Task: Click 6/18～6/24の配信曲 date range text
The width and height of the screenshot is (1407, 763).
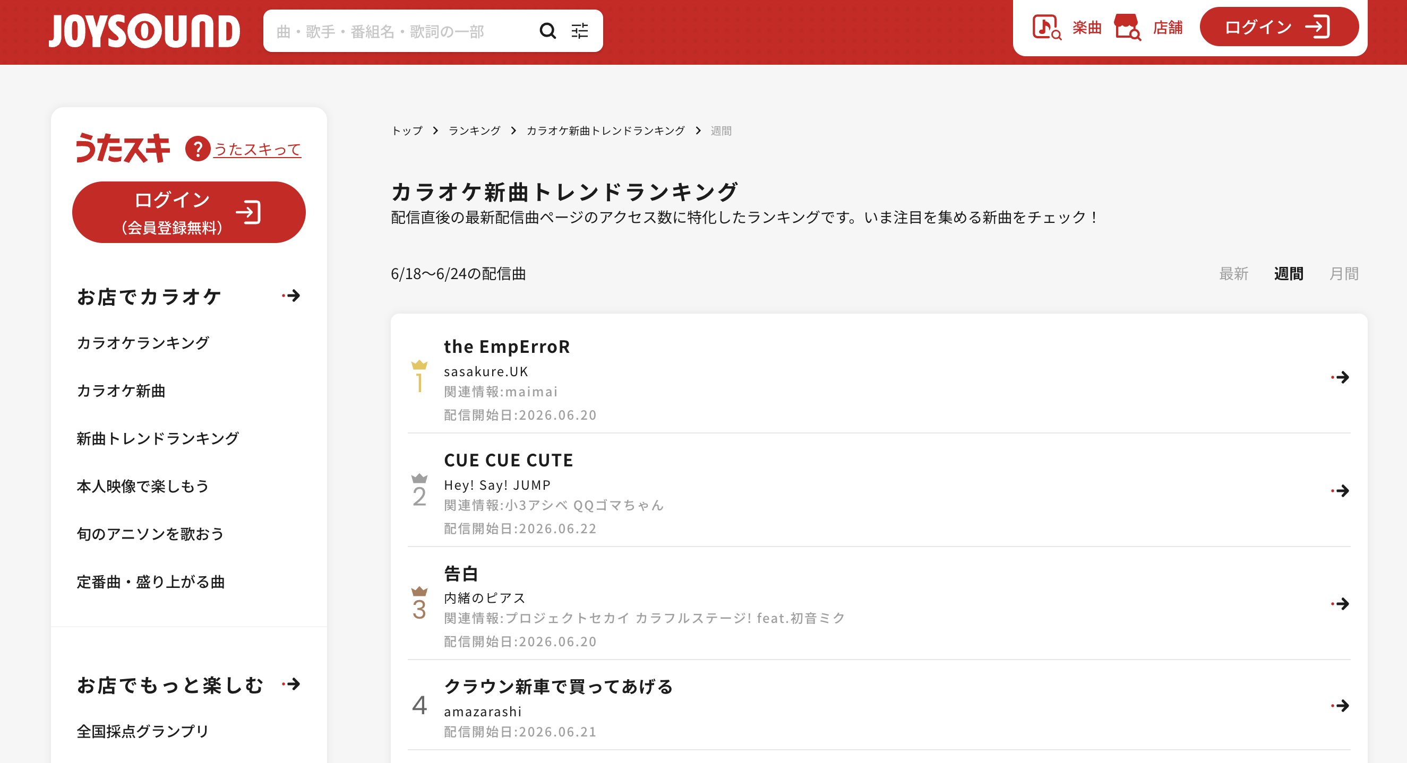Action: [458, 274]
